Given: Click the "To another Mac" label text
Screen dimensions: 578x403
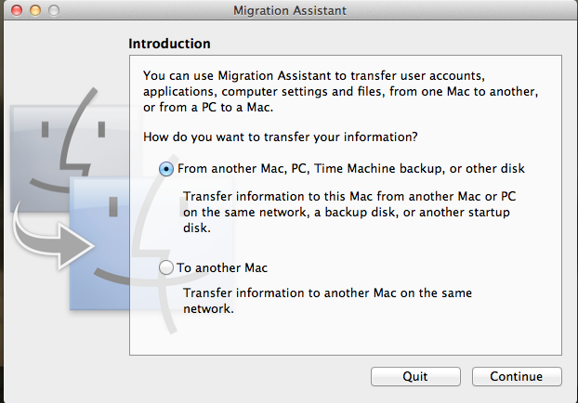Looking at the screenshot, I should pos(222,267).
